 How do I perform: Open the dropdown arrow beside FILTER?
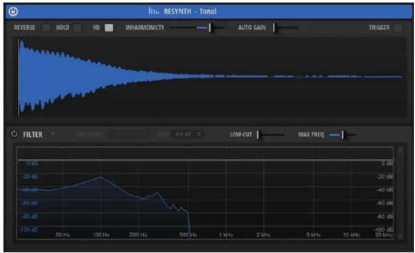[x=53, y=134]
